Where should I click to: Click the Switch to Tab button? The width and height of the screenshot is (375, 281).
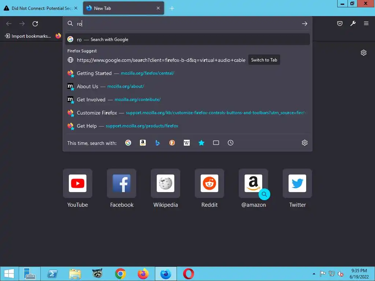(264, 60)
